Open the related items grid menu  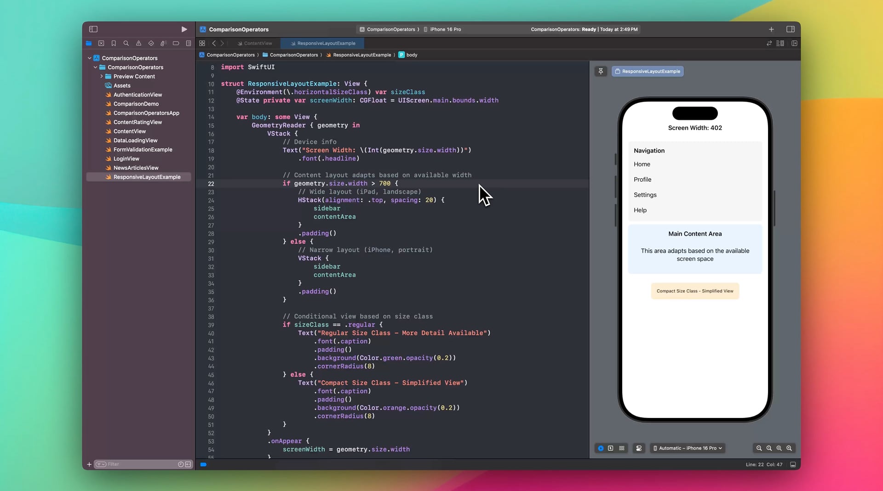point(202,43)
